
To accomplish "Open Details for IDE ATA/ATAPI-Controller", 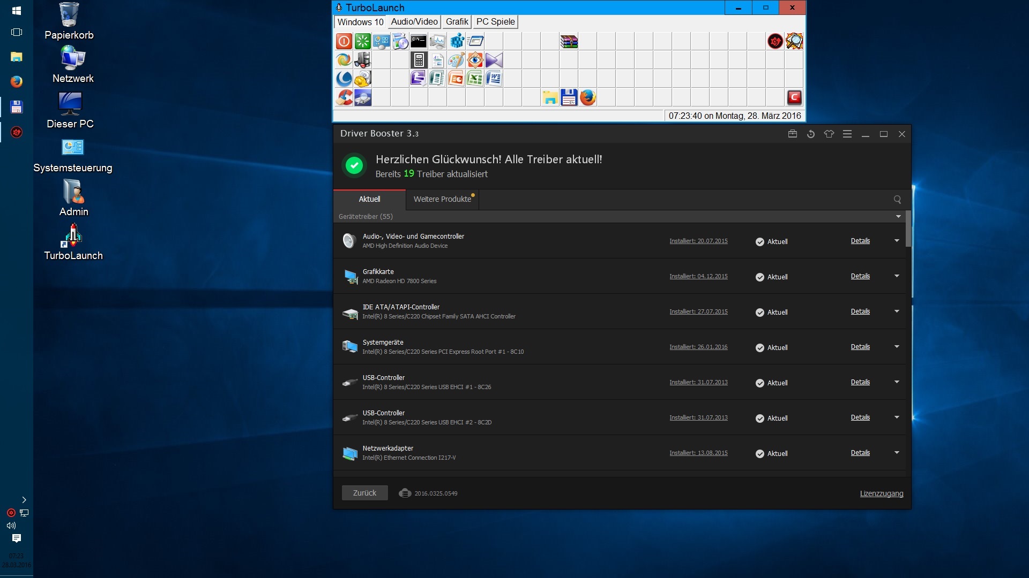I will click(860, 311).
